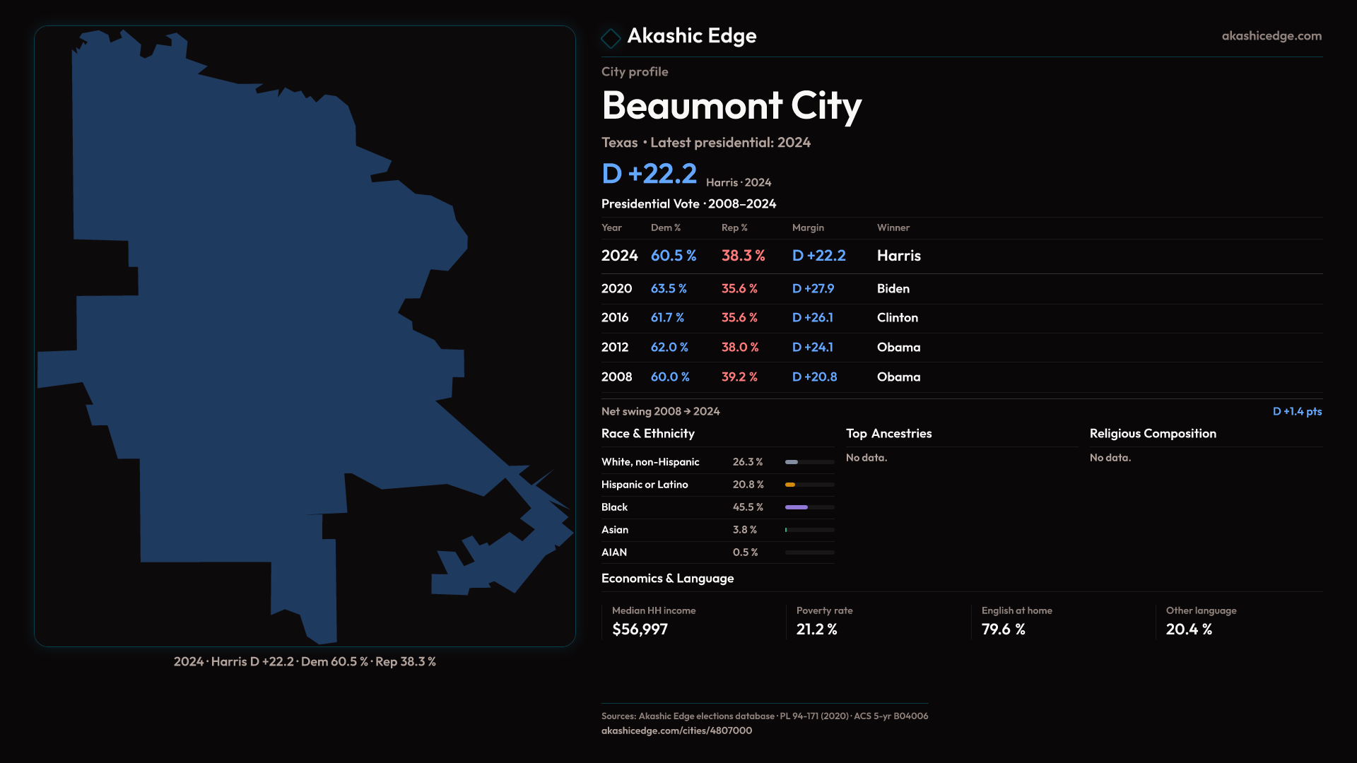Click the D +1.4 pts net swing value

click(x=1296, y=411)
